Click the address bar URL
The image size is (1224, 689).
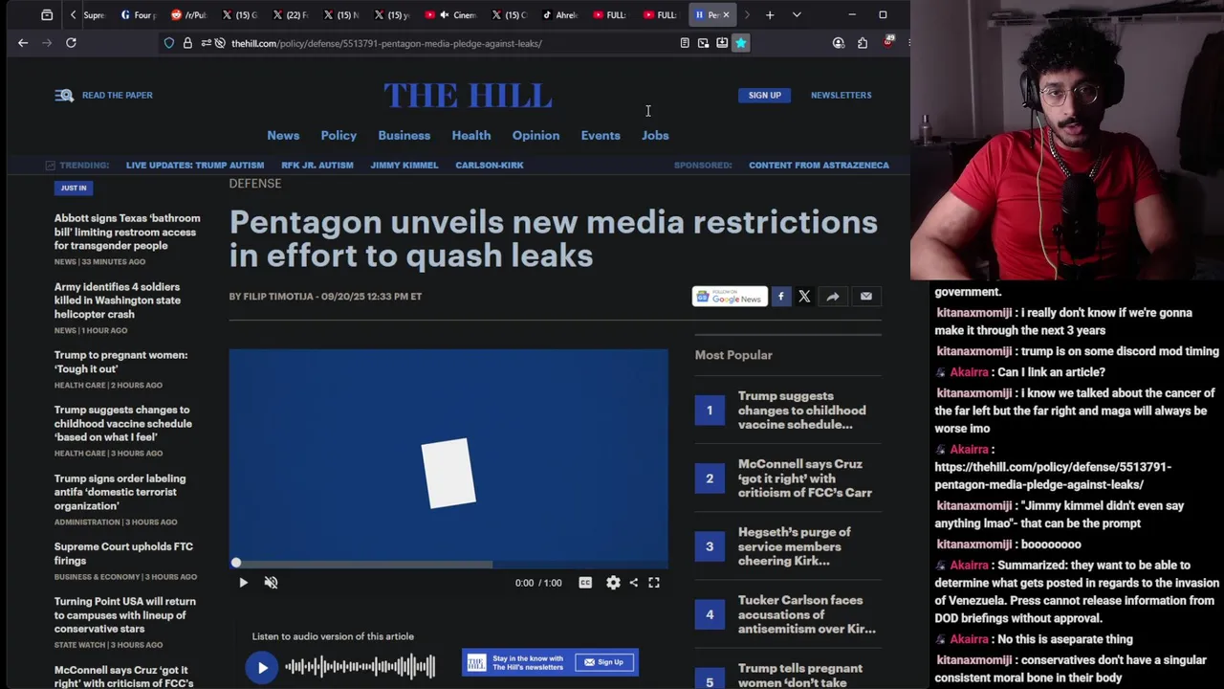click(386, 43)
